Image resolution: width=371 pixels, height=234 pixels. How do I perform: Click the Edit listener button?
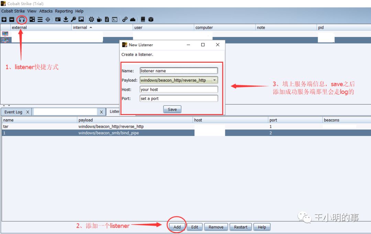pyautogui.click(x=195, y=227)
